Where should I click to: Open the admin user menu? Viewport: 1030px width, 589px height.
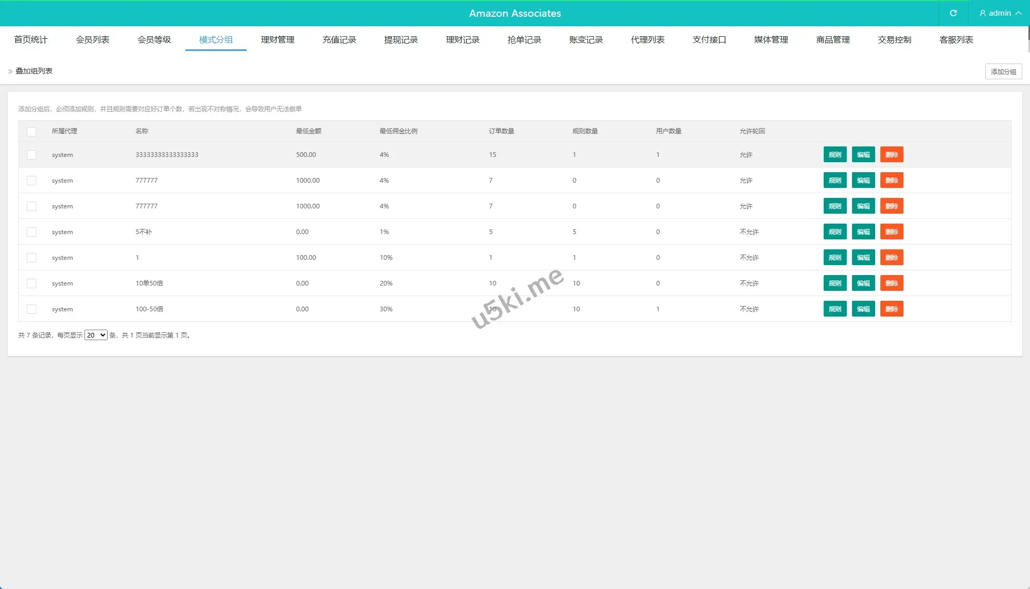click(x=1000, y=13)
